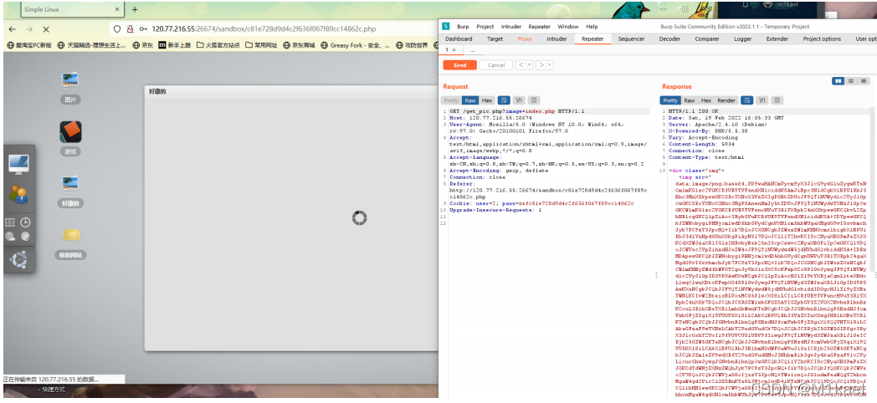Viewport: 877px width, 403px height.
Task: Open the Intruder menu in menu bar
Action: click(511, 27)
